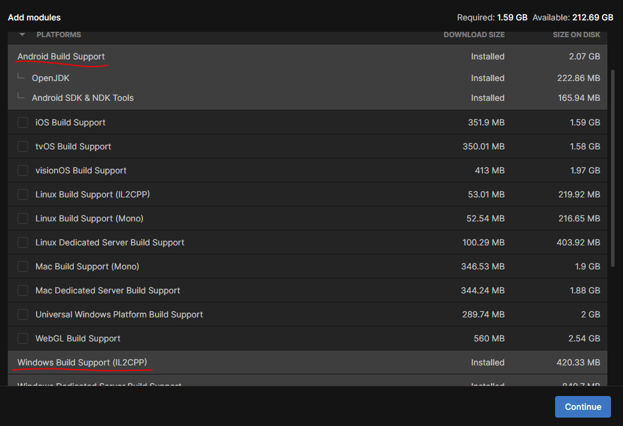The height and width of the screenshot is (426, 623).
Task: Click Linux Build Support (Mono) label
Action: tap(90, 218)
